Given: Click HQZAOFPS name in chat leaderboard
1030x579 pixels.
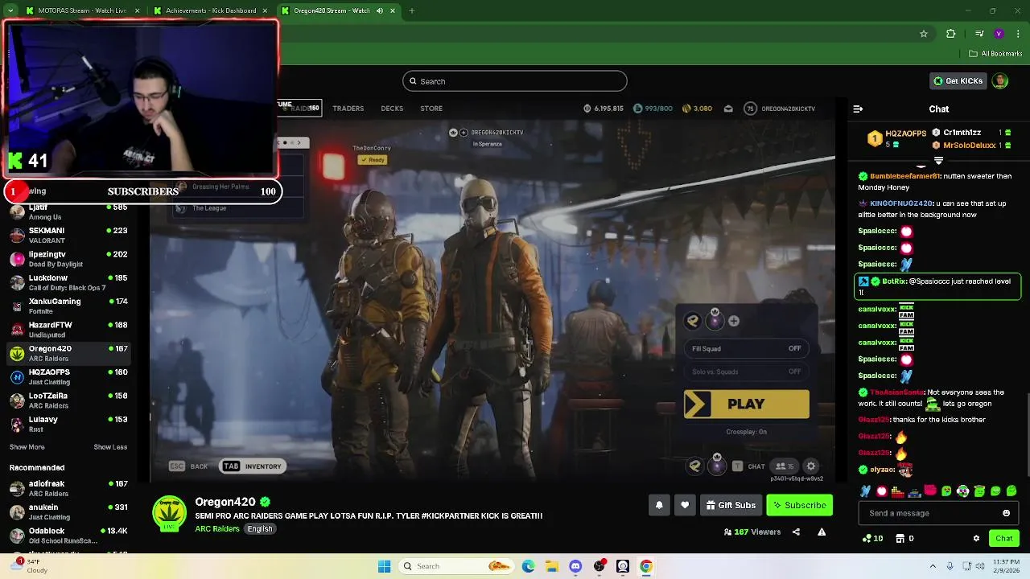Looking at the screenshot, I should (906, 133).
